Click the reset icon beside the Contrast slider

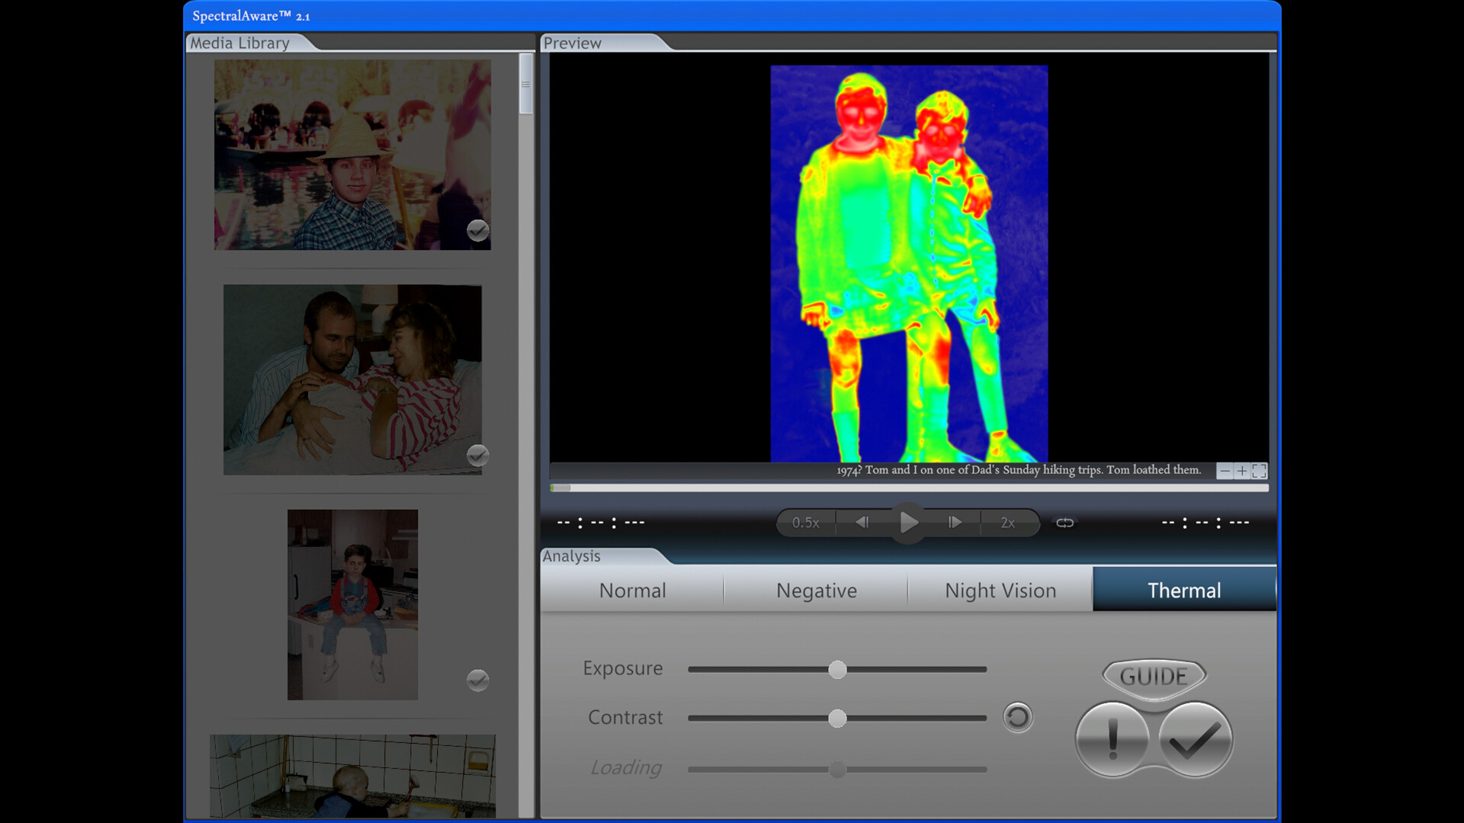[1017, 717]
